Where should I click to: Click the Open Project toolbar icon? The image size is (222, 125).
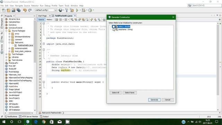pyautogui.click(x=14, y=10)
